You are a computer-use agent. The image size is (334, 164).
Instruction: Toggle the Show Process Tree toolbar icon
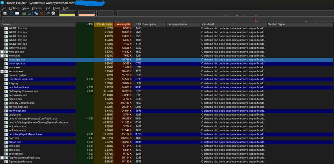(29, 13)
